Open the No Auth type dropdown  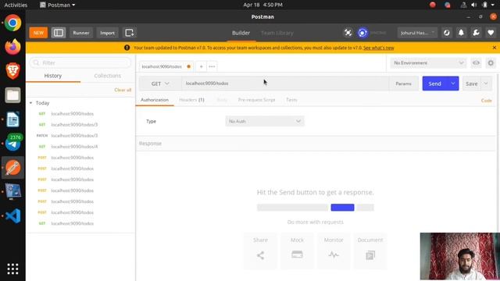(x=265, y=122)
